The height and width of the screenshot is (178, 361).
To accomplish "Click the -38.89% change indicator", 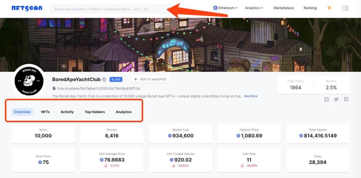I will (x=249, y=165).
